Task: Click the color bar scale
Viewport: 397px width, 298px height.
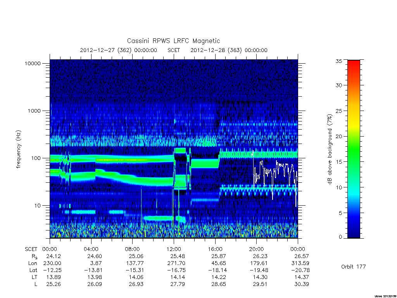Action: [354, 149]
